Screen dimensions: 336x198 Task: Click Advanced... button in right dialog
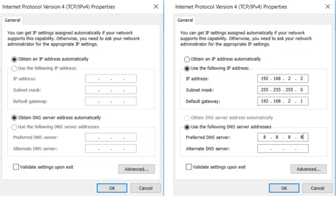309,169
